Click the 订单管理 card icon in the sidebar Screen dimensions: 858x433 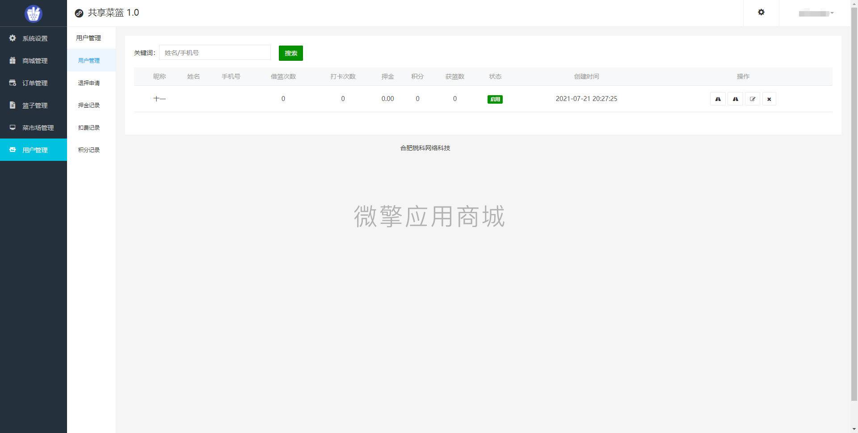[x=13, y=83]
